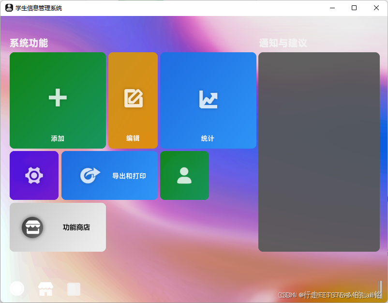The height and width of the screenshot is (303, 388).
Task: Open the 统计 (Statistics) blue tile
Action: point(208,100)
